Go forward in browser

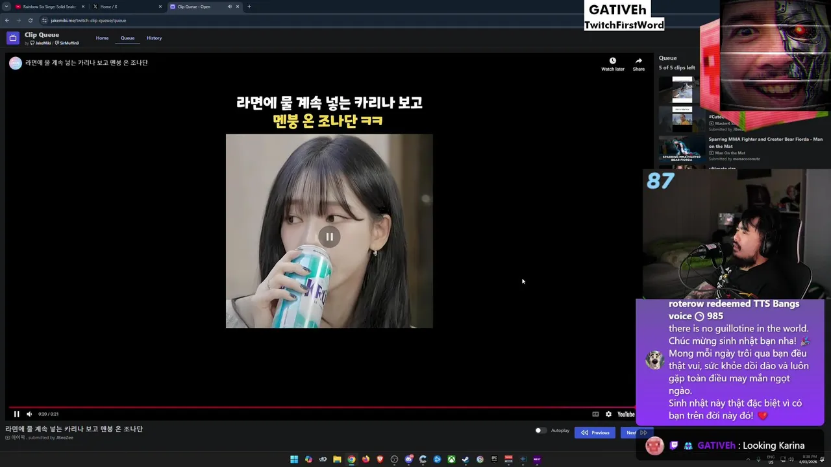(18, 20)
